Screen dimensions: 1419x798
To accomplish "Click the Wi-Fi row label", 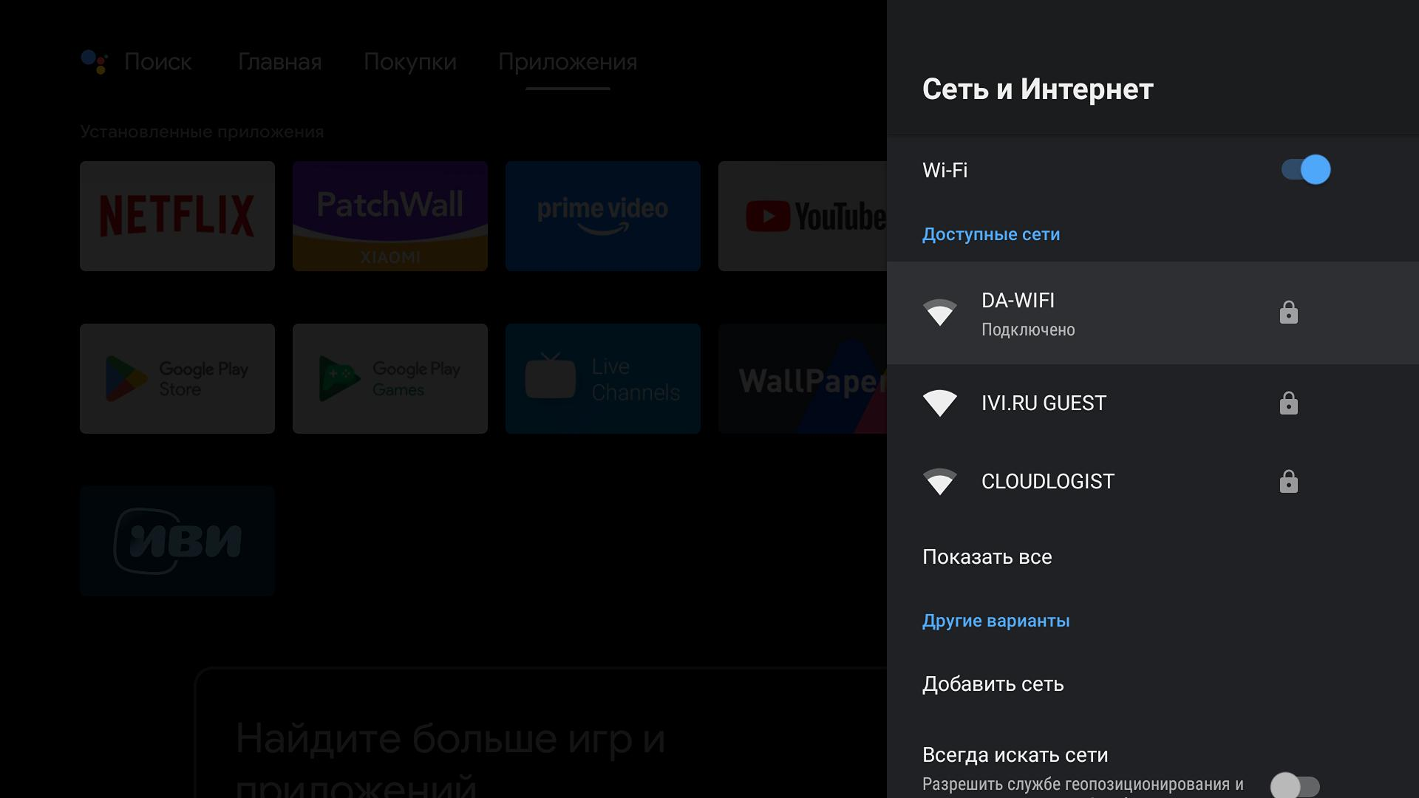I will click(945, 170).
